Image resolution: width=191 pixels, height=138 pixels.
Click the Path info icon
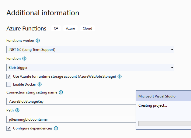[17, 110]
